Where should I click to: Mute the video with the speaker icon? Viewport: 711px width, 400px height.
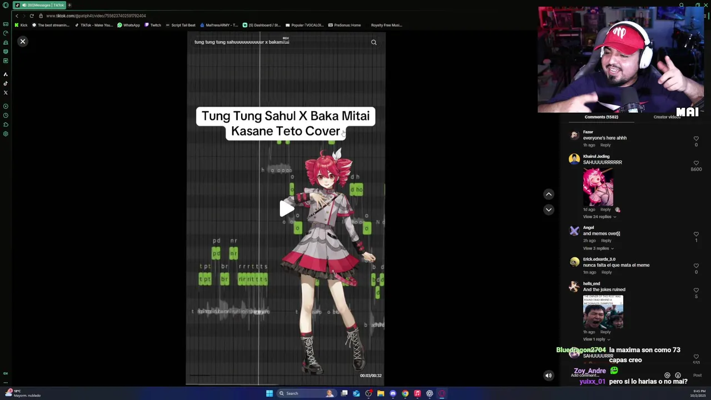(548, 376)
